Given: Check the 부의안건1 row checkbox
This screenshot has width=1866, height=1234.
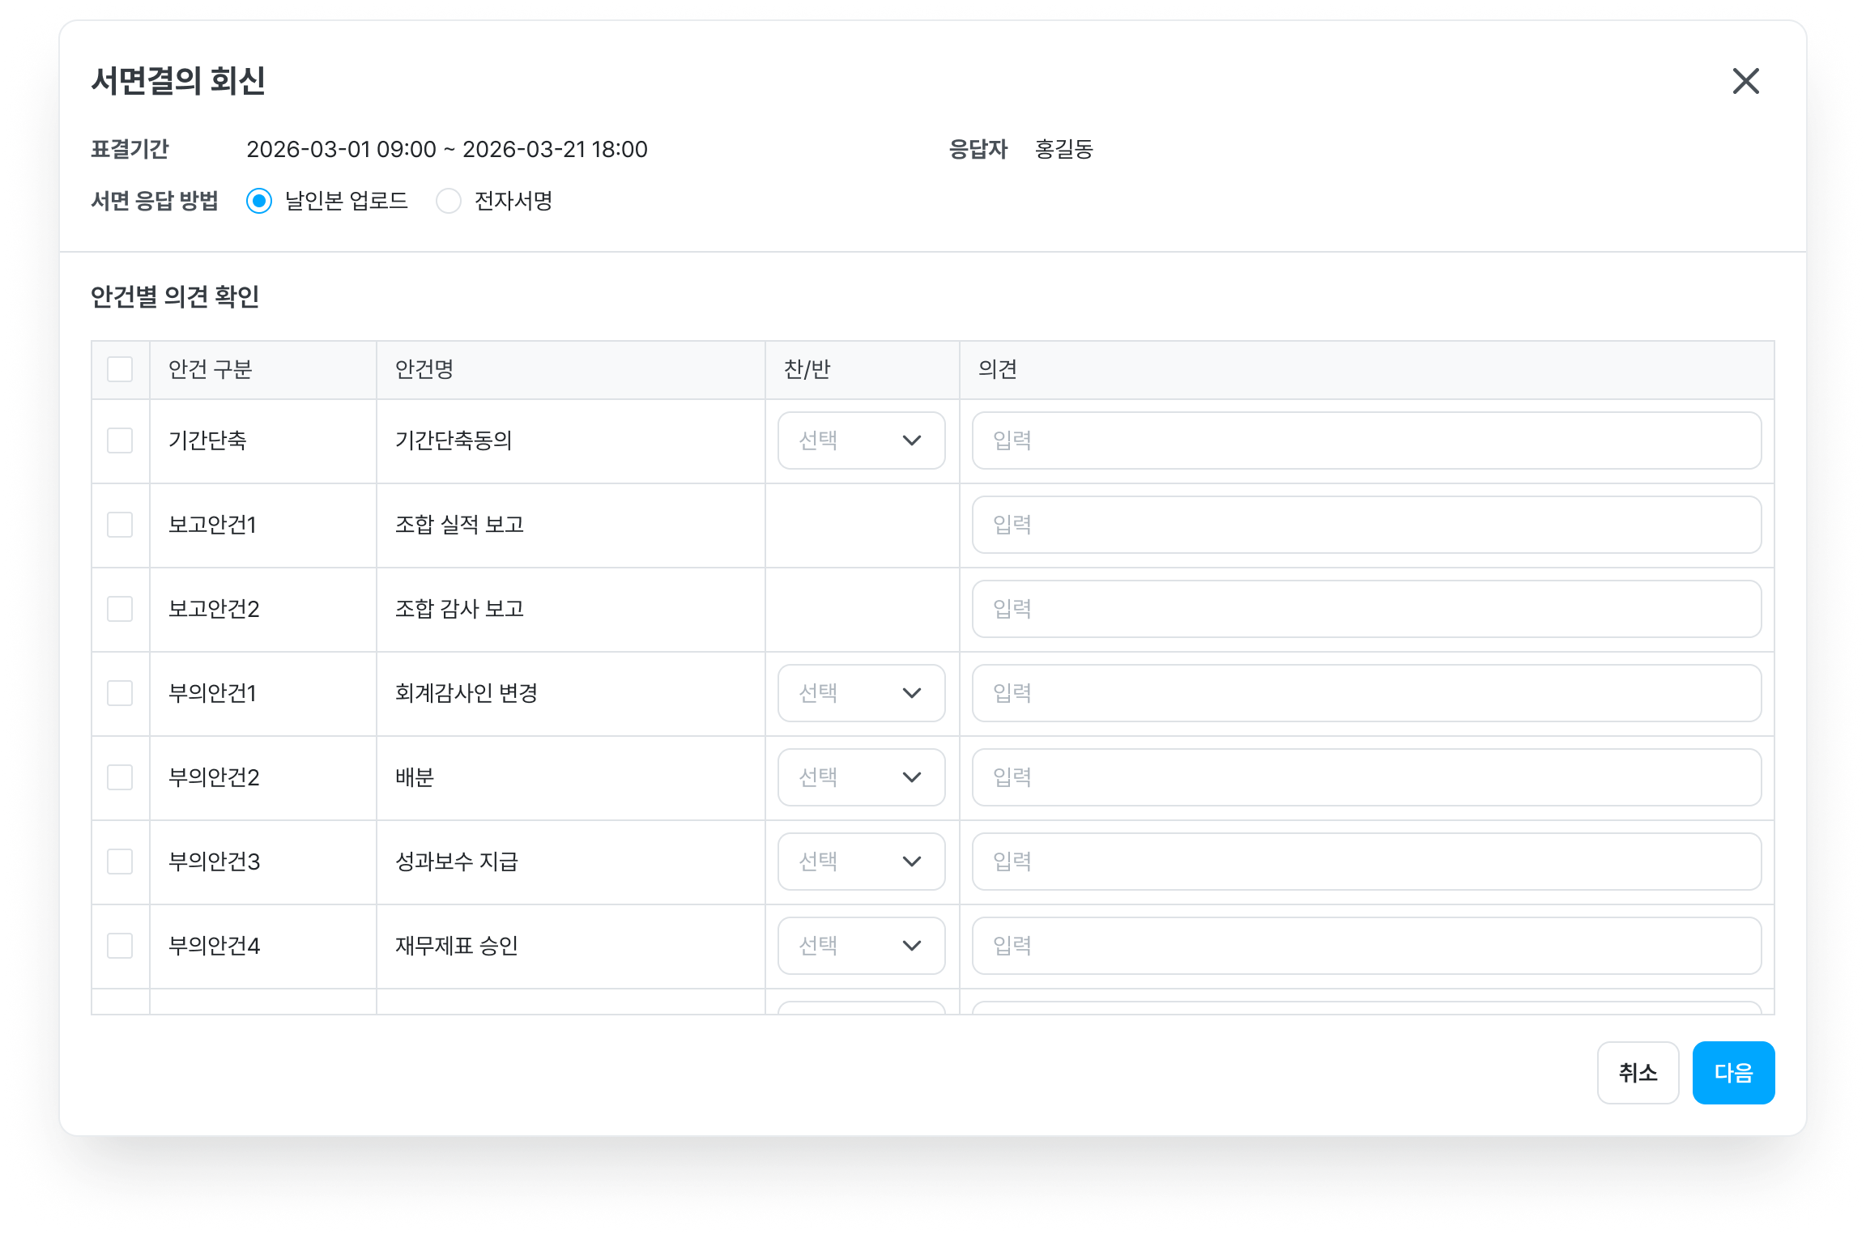Looking at the screenshot, I should [120, 693].
